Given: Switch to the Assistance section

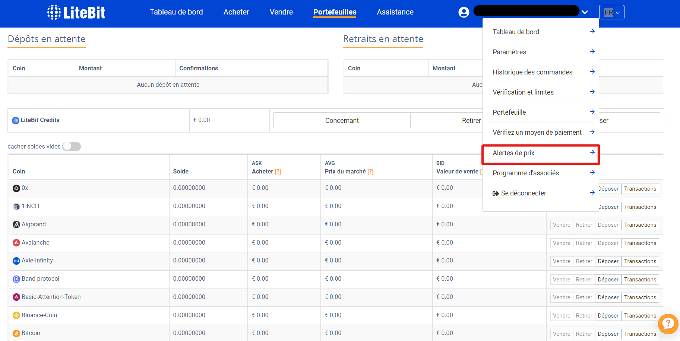Looking at the screenshot, I should (x=395, y=12).
